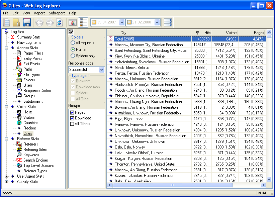Open the Help menu

(x=73, y=13)
